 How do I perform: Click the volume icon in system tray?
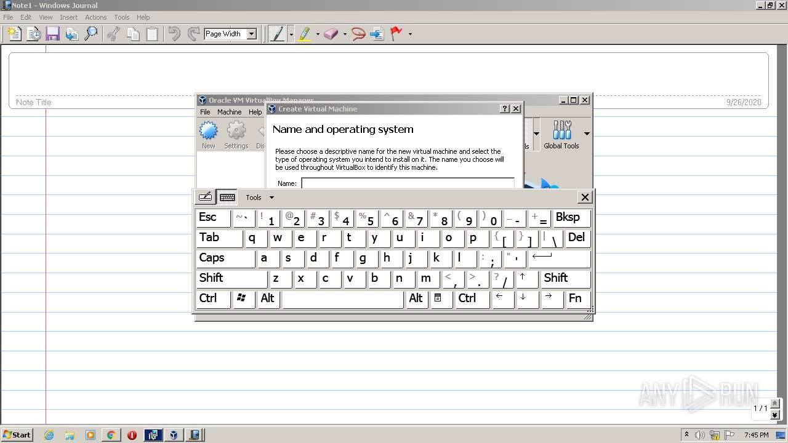(x=701, y=434)
